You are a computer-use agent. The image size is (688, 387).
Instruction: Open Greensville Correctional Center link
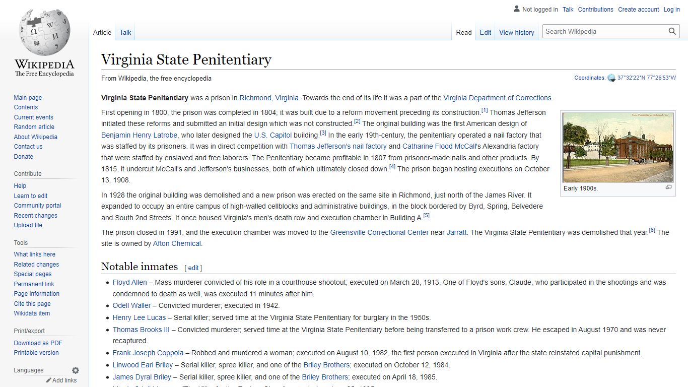[x=379, y=232]
